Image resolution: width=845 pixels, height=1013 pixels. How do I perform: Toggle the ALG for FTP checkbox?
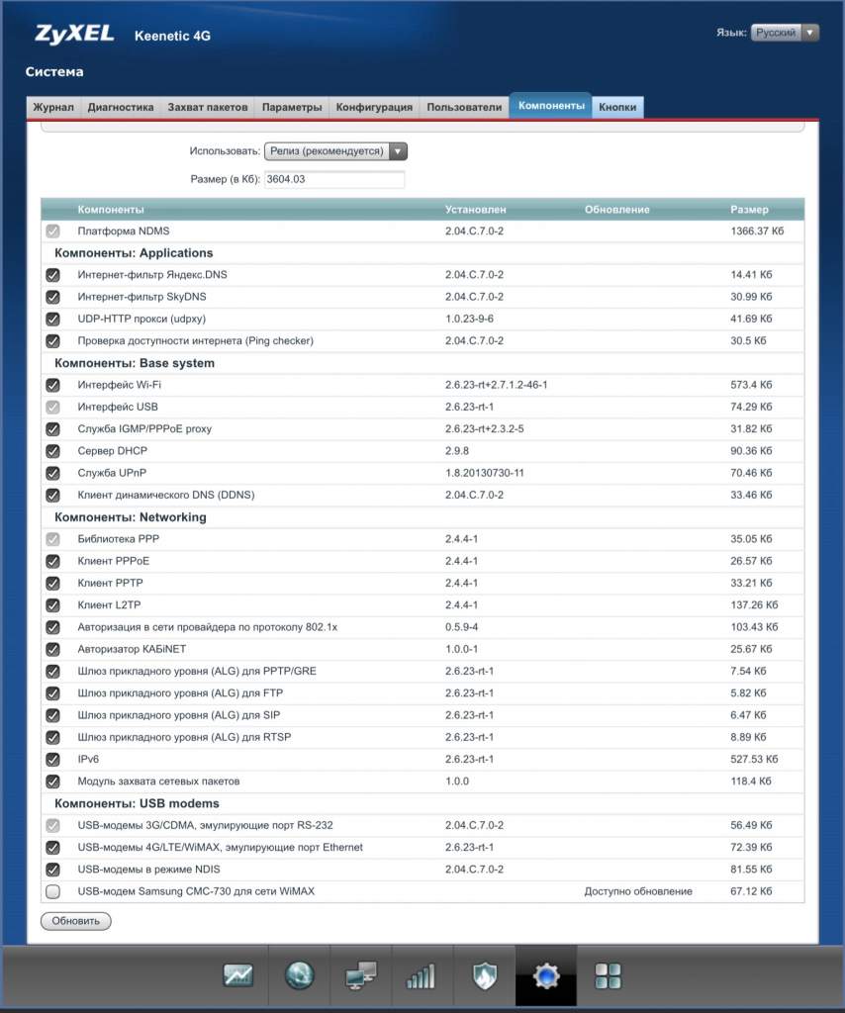[53, 693]
